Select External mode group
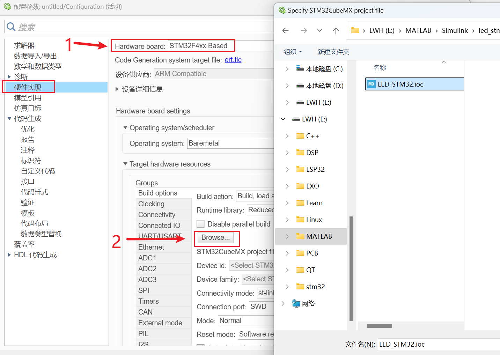The image size is (500, 355). [x=164, y=323]
